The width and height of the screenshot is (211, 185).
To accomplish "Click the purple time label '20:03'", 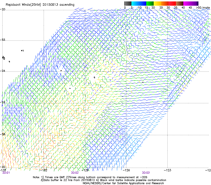I will tap(146, 173).
